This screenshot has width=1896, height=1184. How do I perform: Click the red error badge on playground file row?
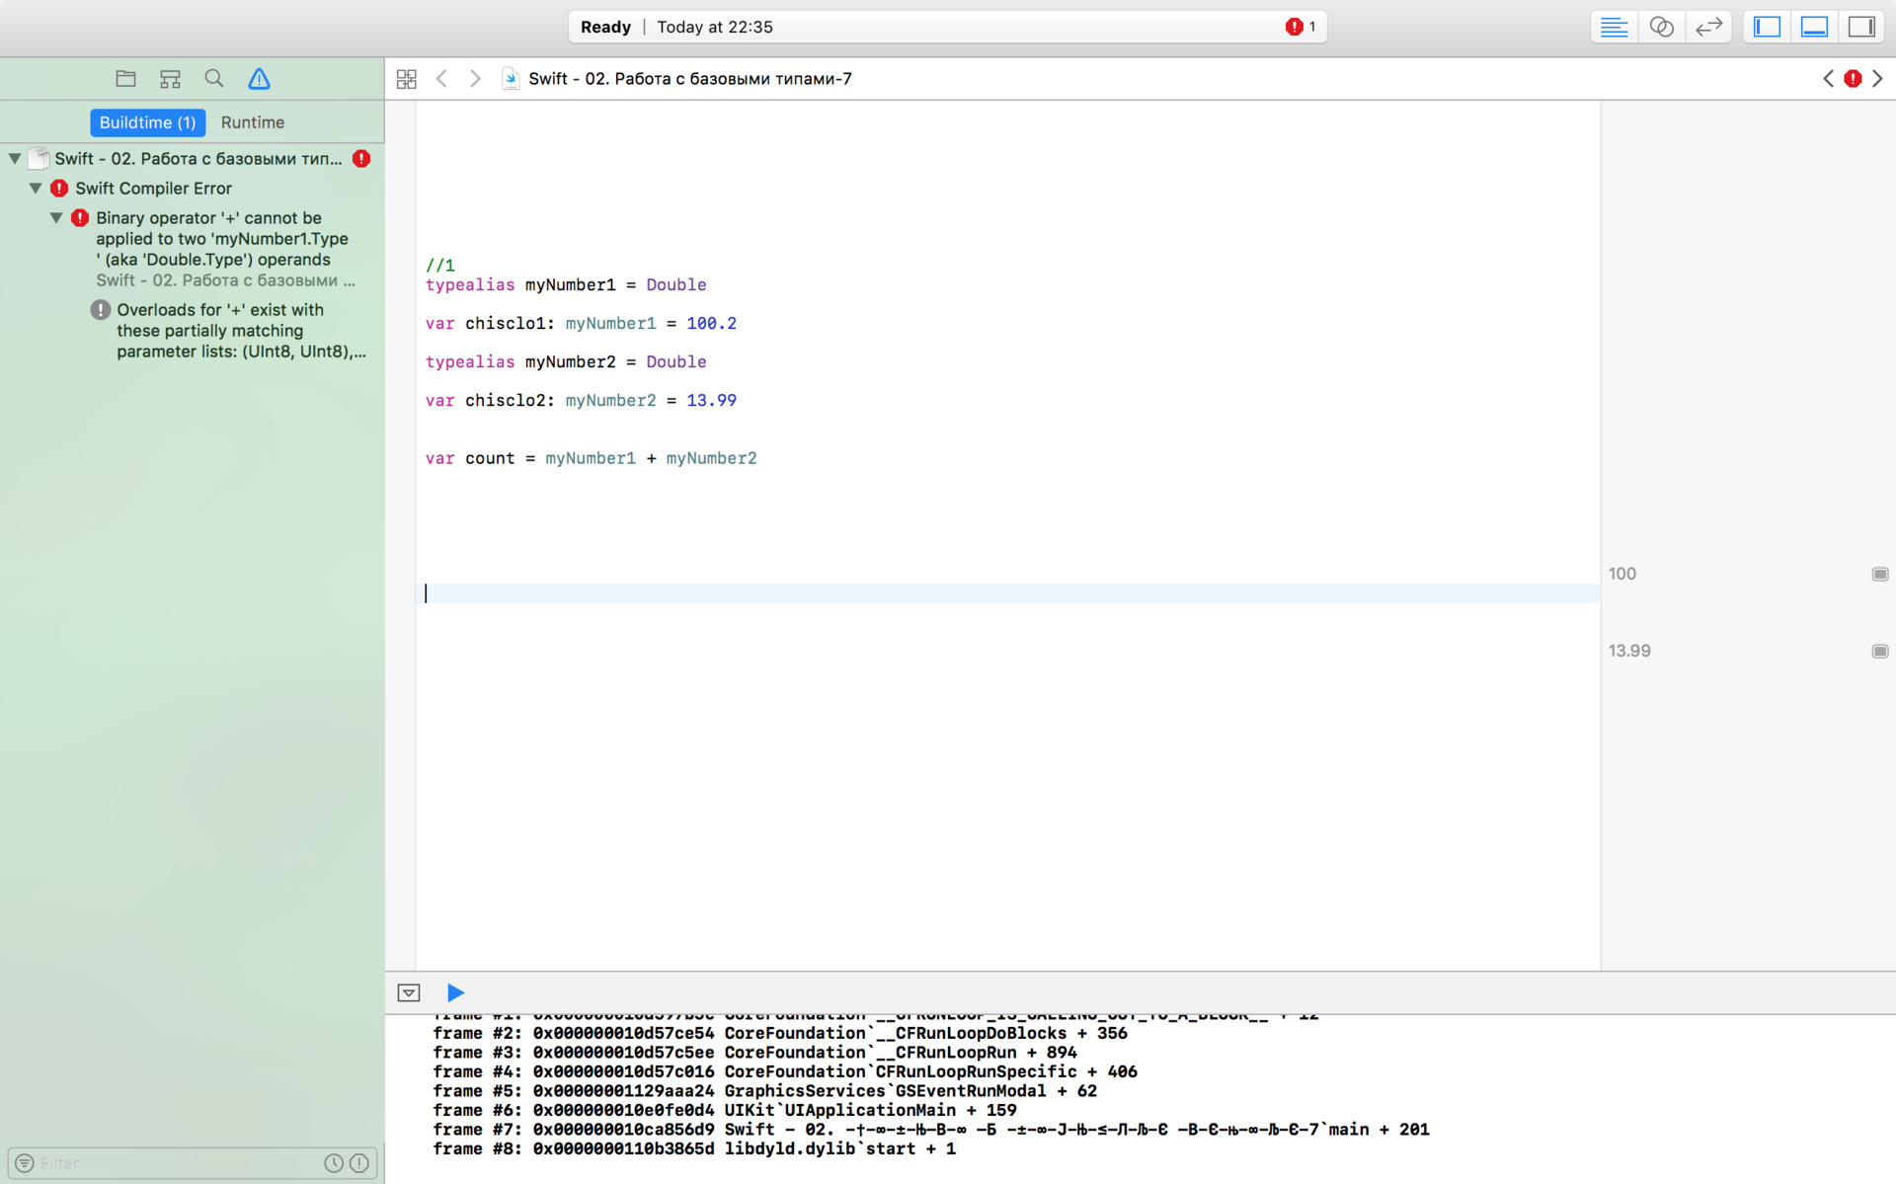point(361,158)
